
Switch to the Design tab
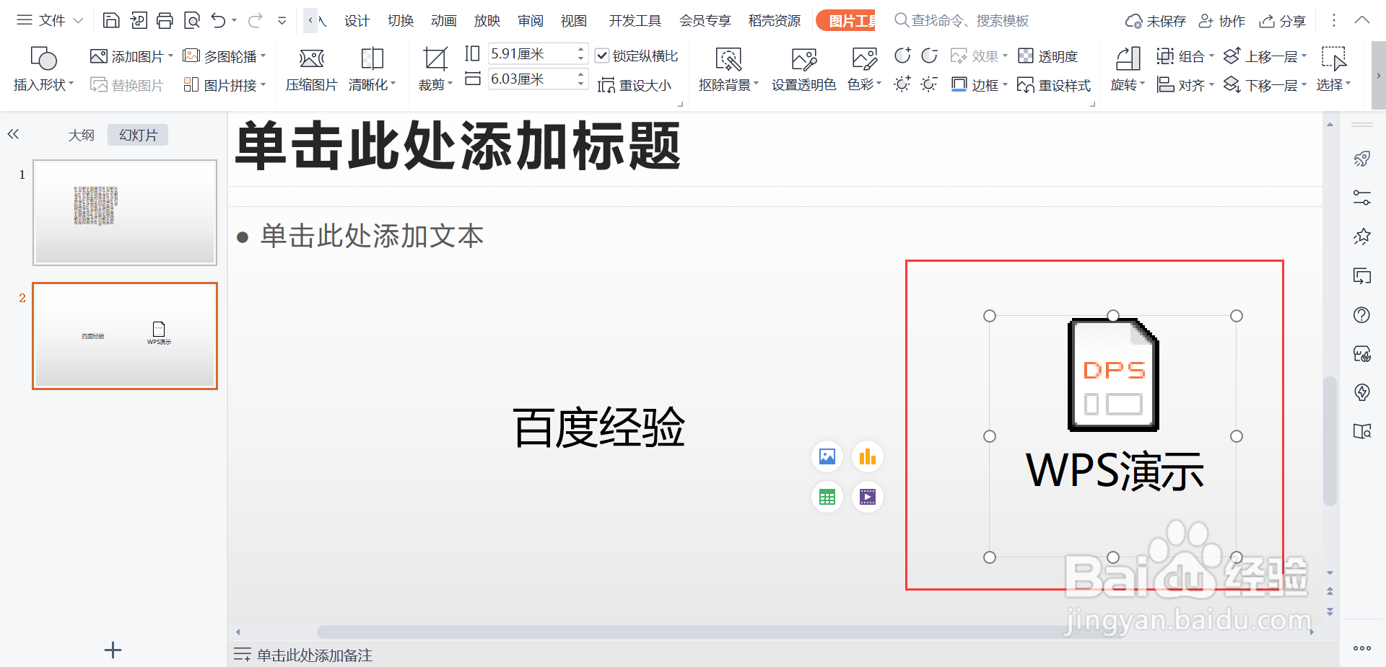pos(357,21)
